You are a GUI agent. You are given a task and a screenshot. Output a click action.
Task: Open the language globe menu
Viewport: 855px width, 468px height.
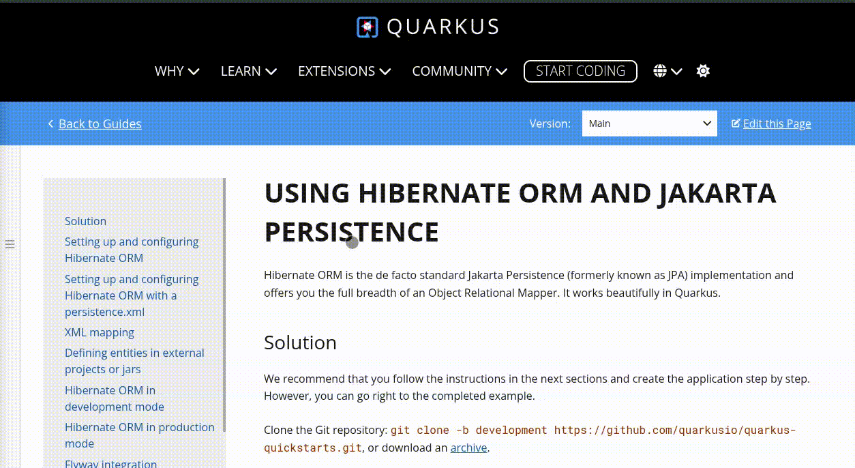667,71
